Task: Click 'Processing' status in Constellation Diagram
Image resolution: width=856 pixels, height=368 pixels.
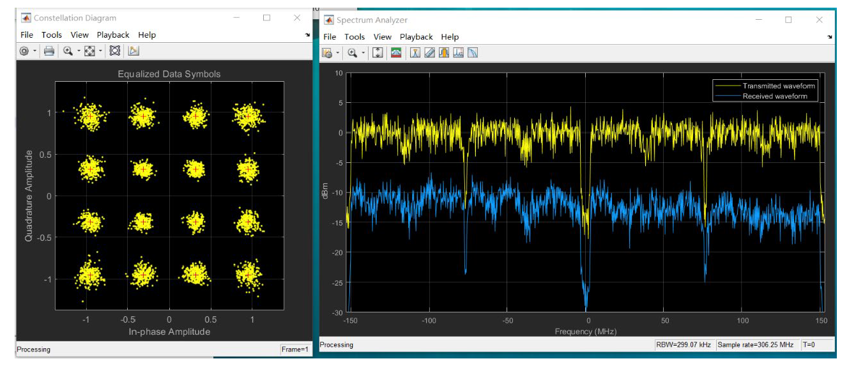Action: (33, 349)
